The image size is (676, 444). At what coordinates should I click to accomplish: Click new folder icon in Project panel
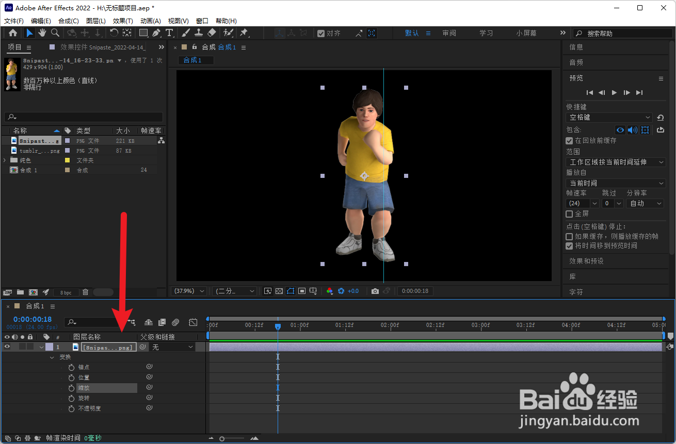tap(20, 292)
